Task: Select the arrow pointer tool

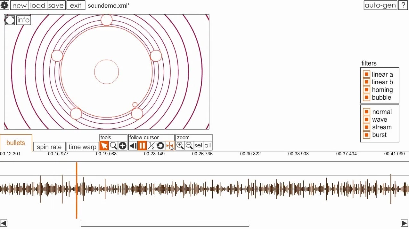Action: pos(104,146)
